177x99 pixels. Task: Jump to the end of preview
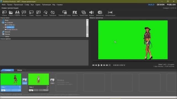pyautogui.click(x=107, y=65)
